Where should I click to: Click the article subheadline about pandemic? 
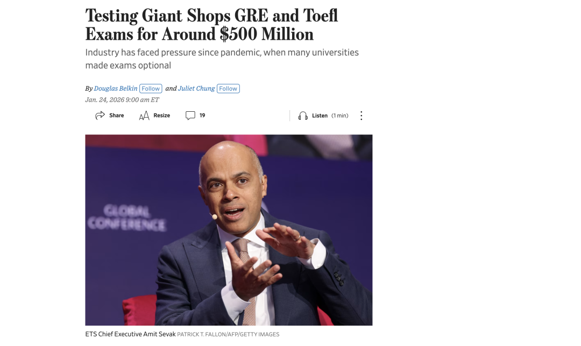[x=222, y=59]
